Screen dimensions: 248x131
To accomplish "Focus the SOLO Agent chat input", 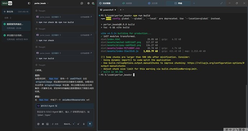I will [64, 113].
